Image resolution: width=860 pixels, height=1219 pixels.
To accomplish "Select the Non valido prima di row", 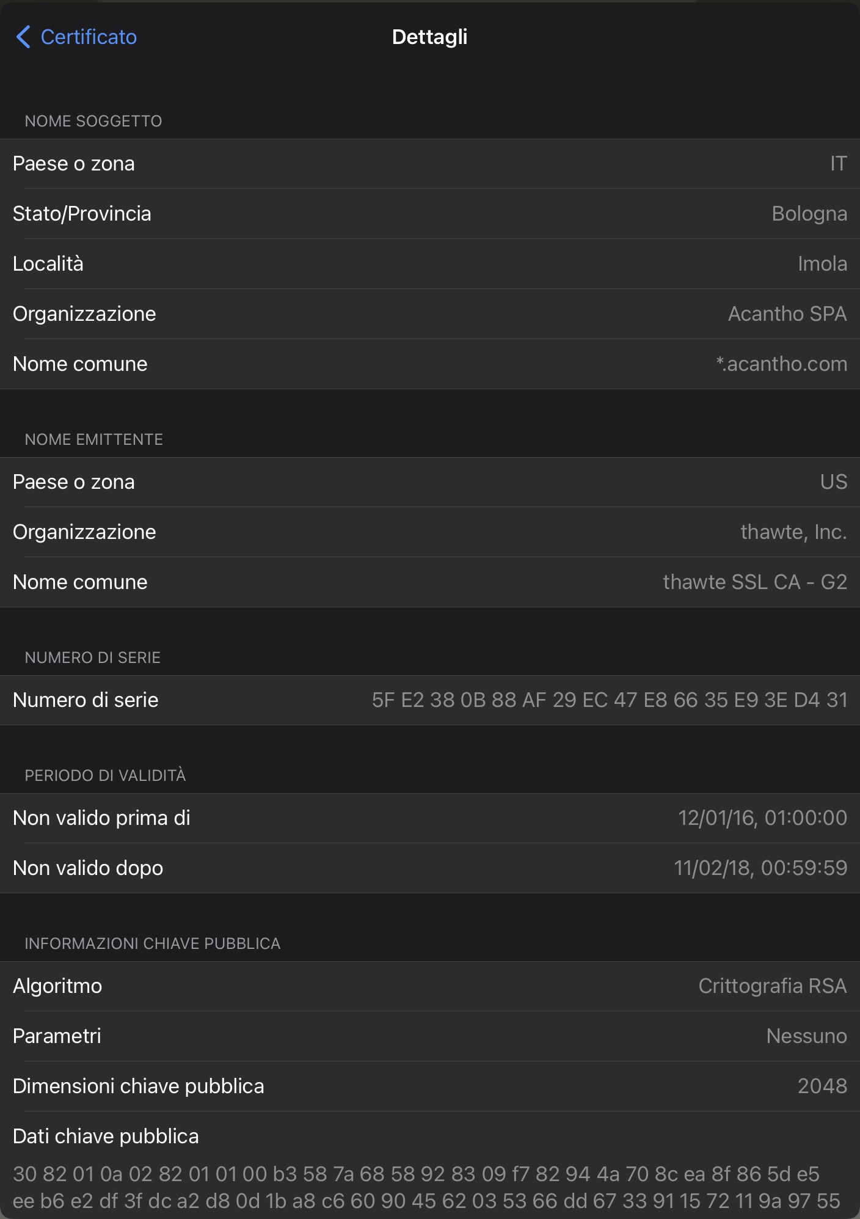I will click(x=430, y=818).
